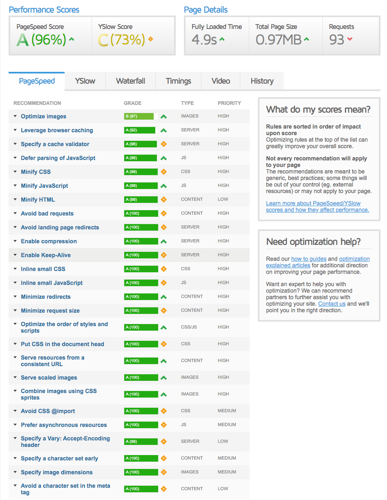Click orange diamond icon in Prefer asynchronous resources row
This screenshot has width=387, height=500.
click(x=163, y=425)
